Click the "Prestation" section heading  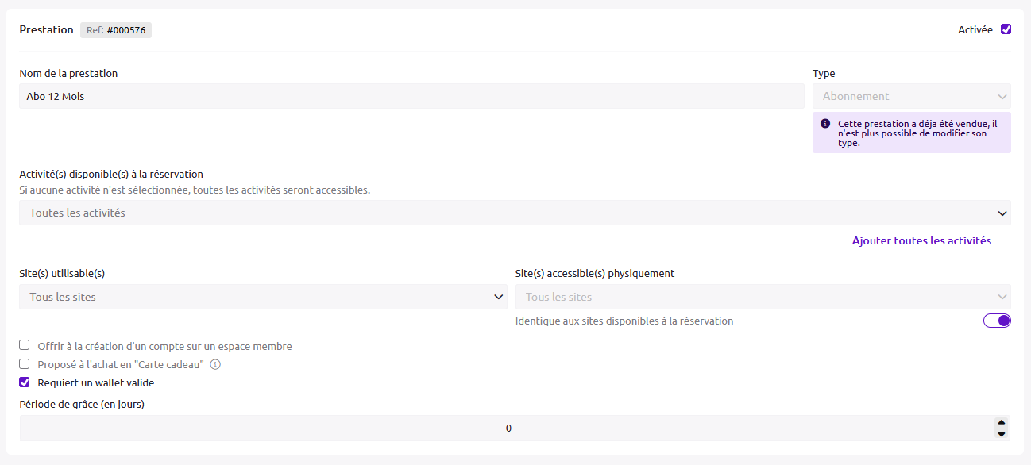46,29
